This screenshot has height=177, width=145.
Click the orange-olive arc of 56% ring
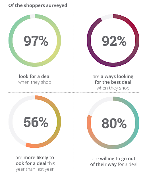[59, 122]
